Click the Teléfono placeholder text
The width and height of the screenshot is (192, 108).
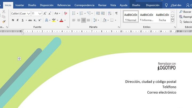click(x=169, y=87)
